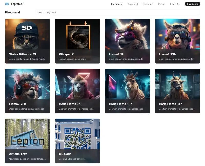View the Examples page
Image resolution: width=205 pixels, height=166 pixels.
pos(175,4)
